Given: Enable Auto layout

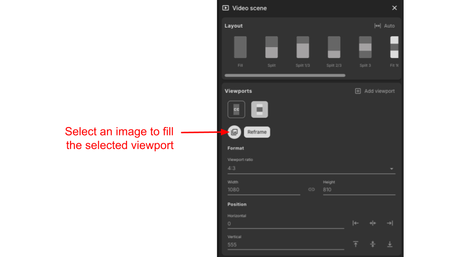Looking at the screenshot, I should 385,26.
